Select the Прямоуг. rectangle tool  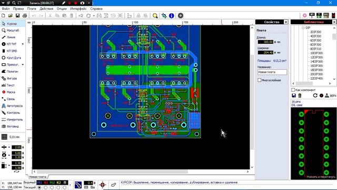click(11, 64)
